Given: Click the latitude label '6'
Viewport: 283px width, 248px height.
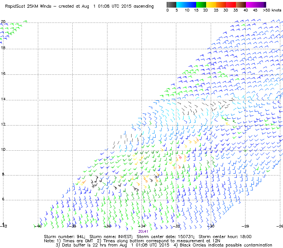Looking at the screenshot, I should 3,199.
